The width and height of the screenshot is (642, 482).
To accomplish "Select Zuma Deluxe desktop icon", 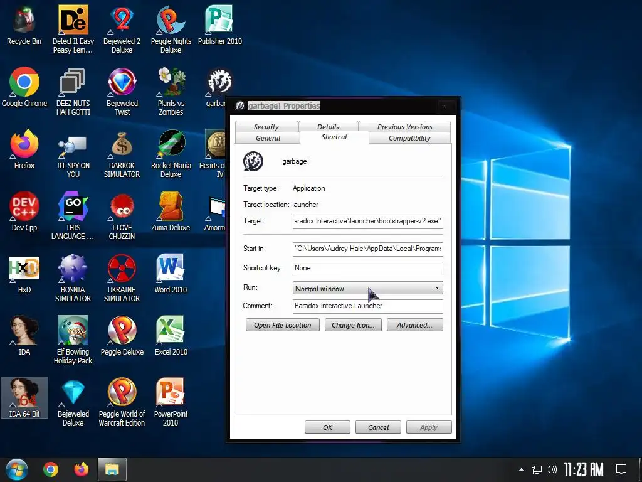I will 171,212.
